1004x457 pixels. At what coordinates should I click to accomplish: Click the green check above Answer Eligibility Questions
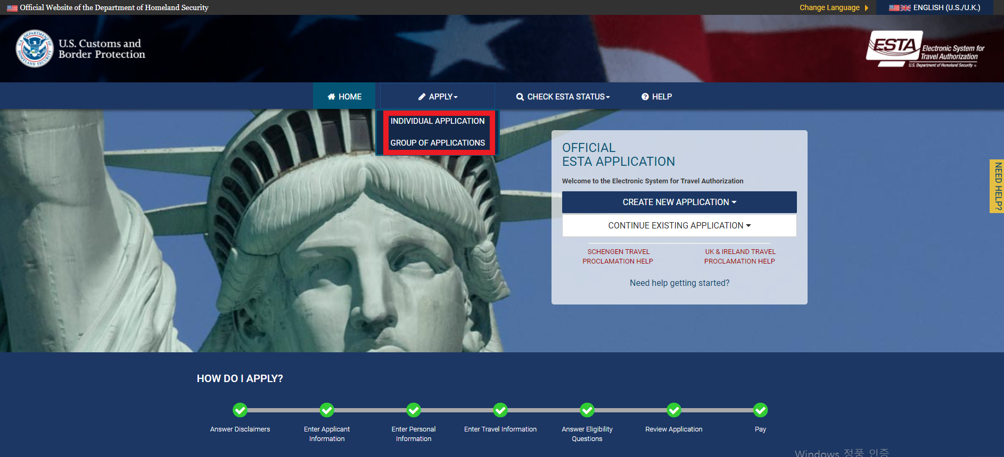click(x=587, y=410)
